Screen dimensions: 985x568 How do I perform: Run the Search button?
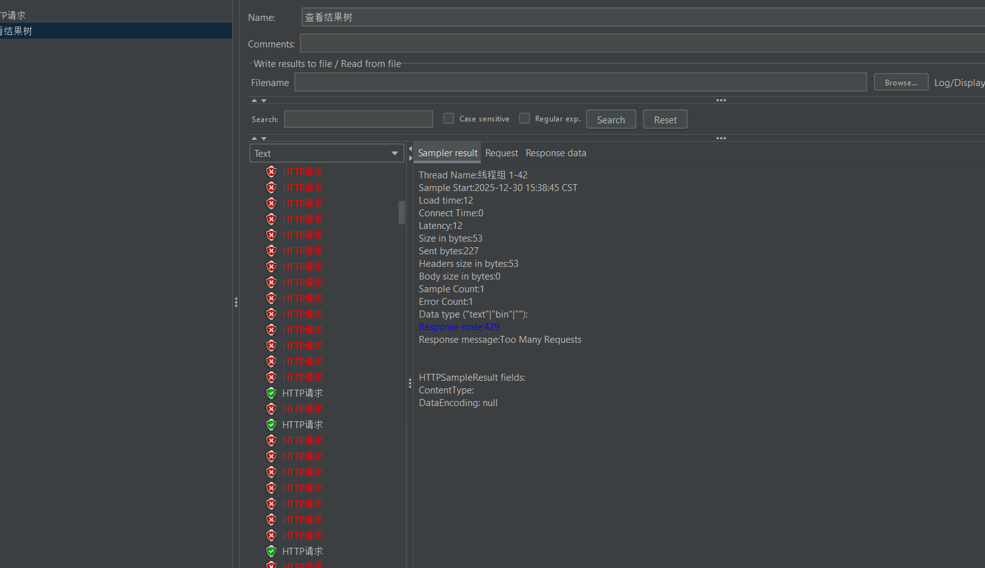(x=611, y=120)
